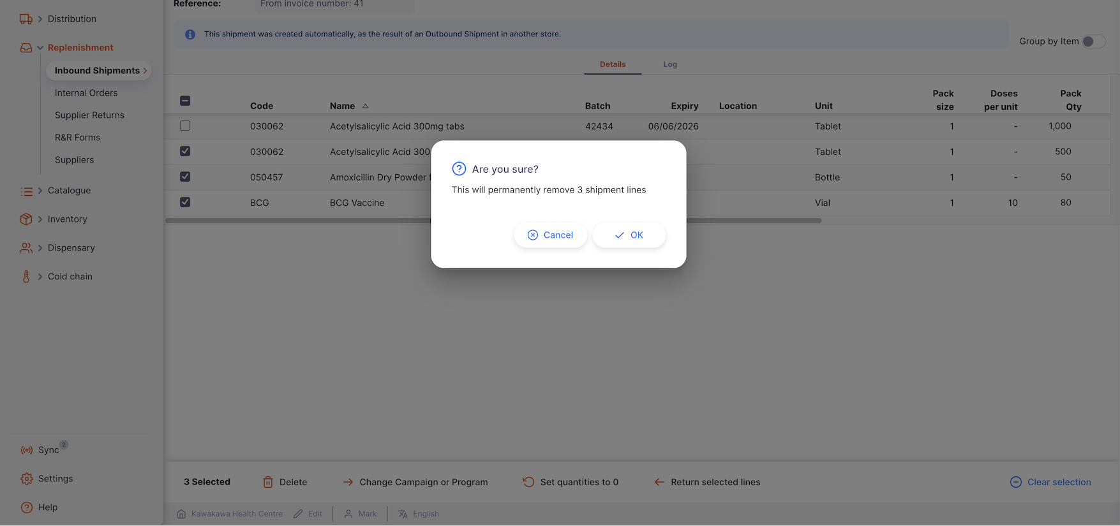Toggle the Group by Item switch
The image size is (1120, 526).
coord(1093,41)
